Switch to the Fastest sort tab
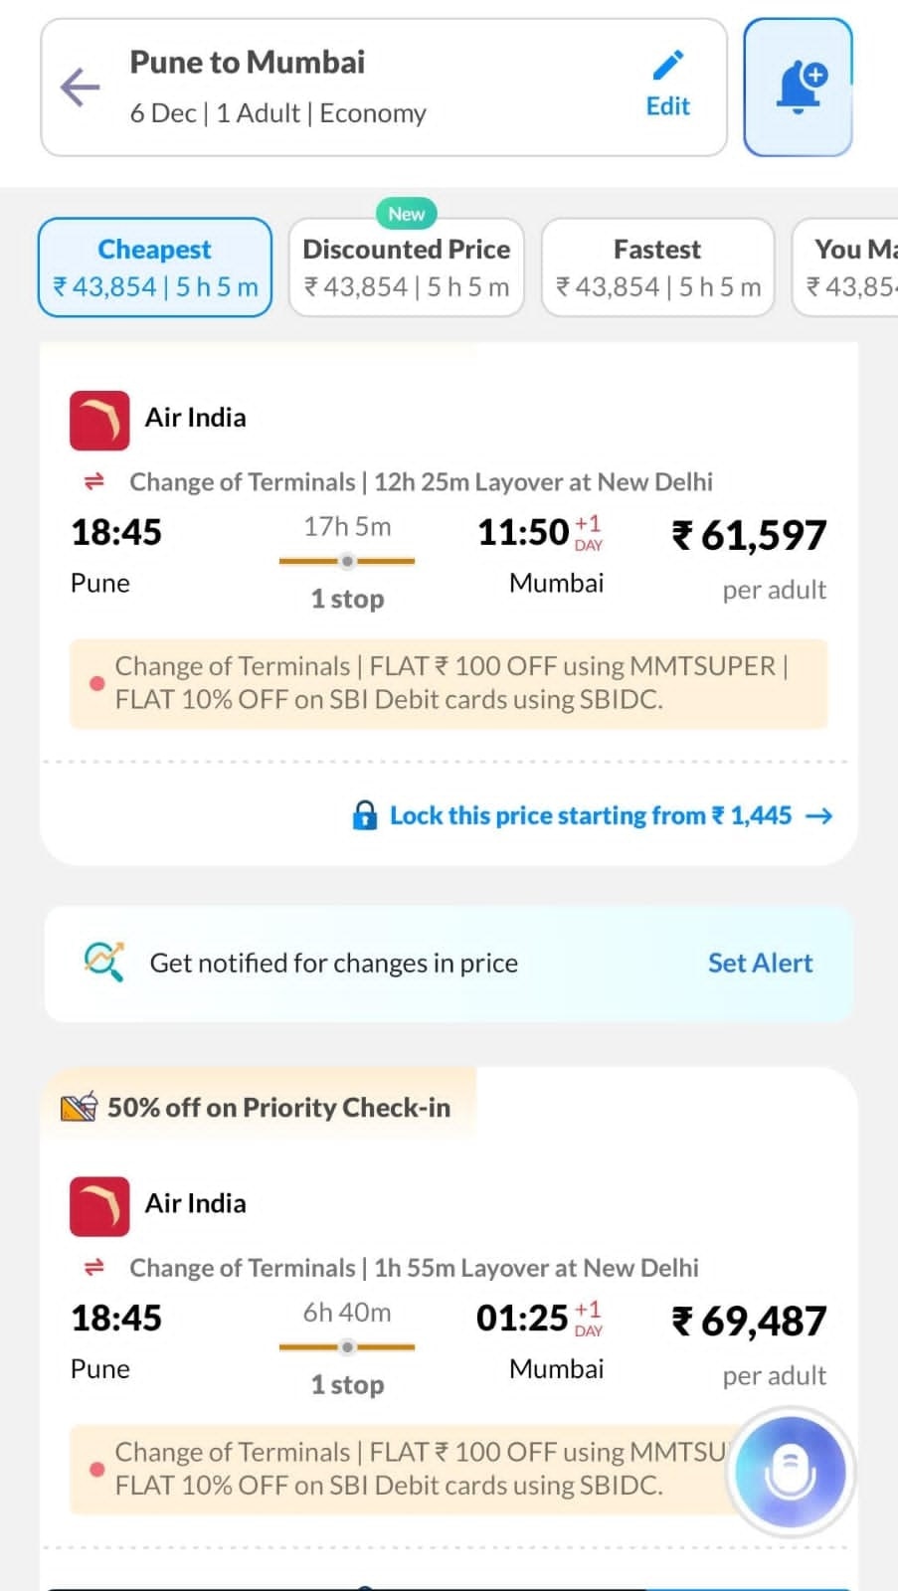Image resolution: width=898 pixels, height=1591 pixels. 656,266
